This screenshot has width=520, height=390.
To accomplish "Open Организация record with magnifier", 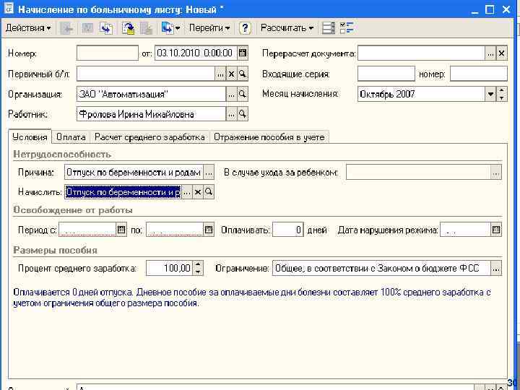I will (243, 95).
